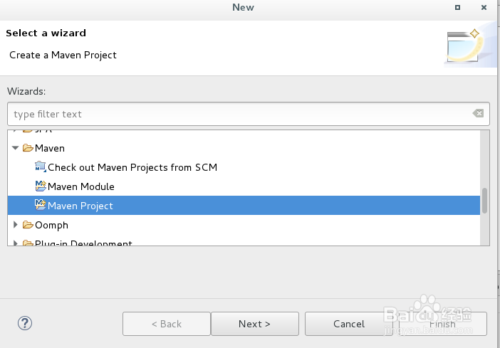This screenshot has width=500, height=348.
Task: Cancel the New wizard dialog
Action: point(349,324)
